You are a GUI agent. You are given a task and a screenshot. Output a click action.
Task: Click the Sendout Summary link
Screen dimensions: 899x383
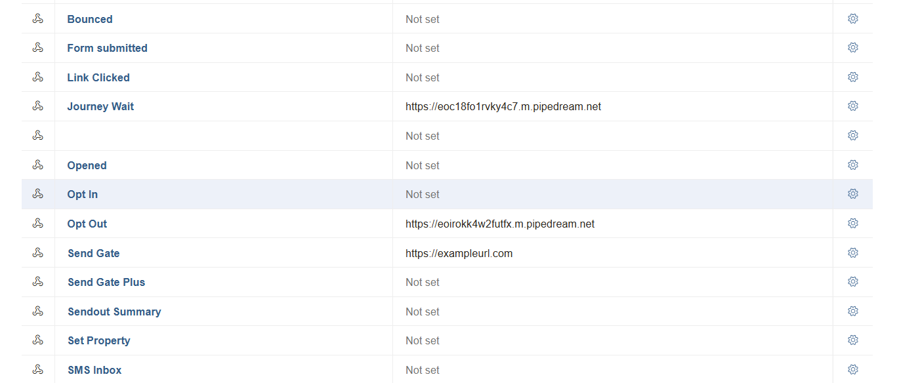114,312
